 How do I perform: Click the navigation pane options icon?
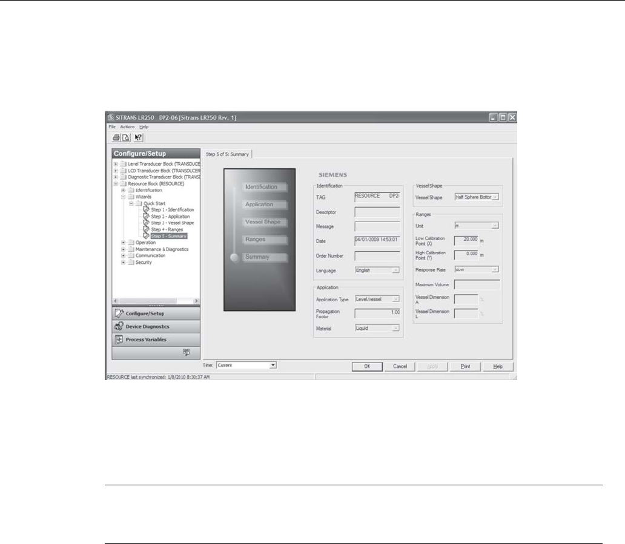[187, 352]
